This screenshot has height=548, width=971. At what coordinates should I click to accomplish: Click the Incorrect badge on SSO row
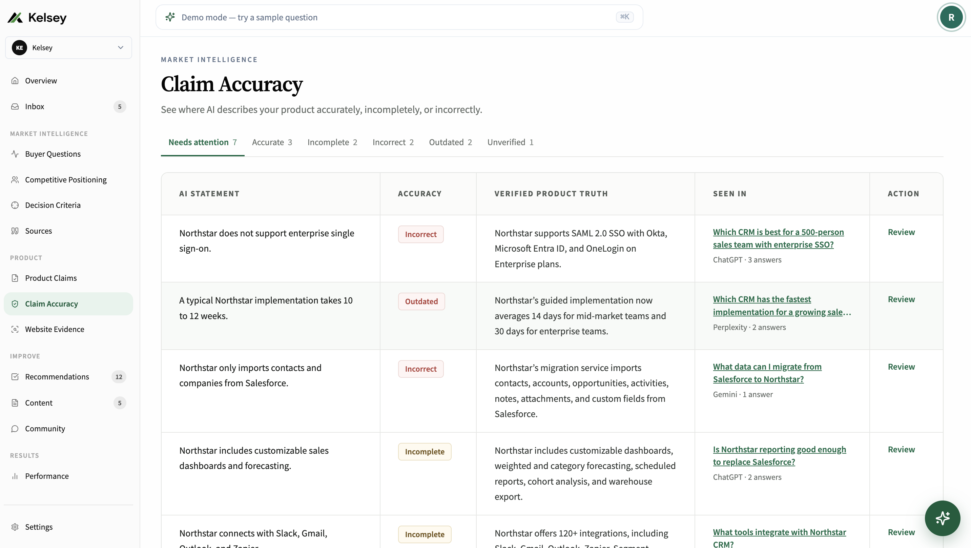pos(421,234)
